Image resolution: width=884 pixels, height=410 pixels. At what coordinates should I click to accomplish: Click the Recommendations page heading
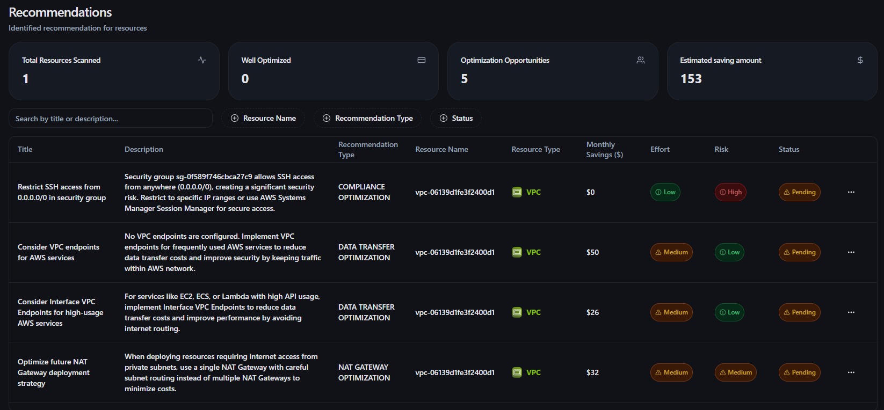click(x=60, y=12)
